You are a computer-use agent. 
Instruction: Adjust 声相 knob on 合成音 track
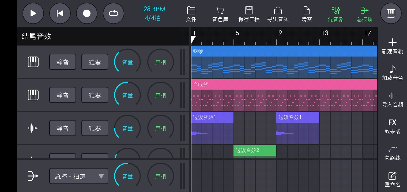[161, 95]
